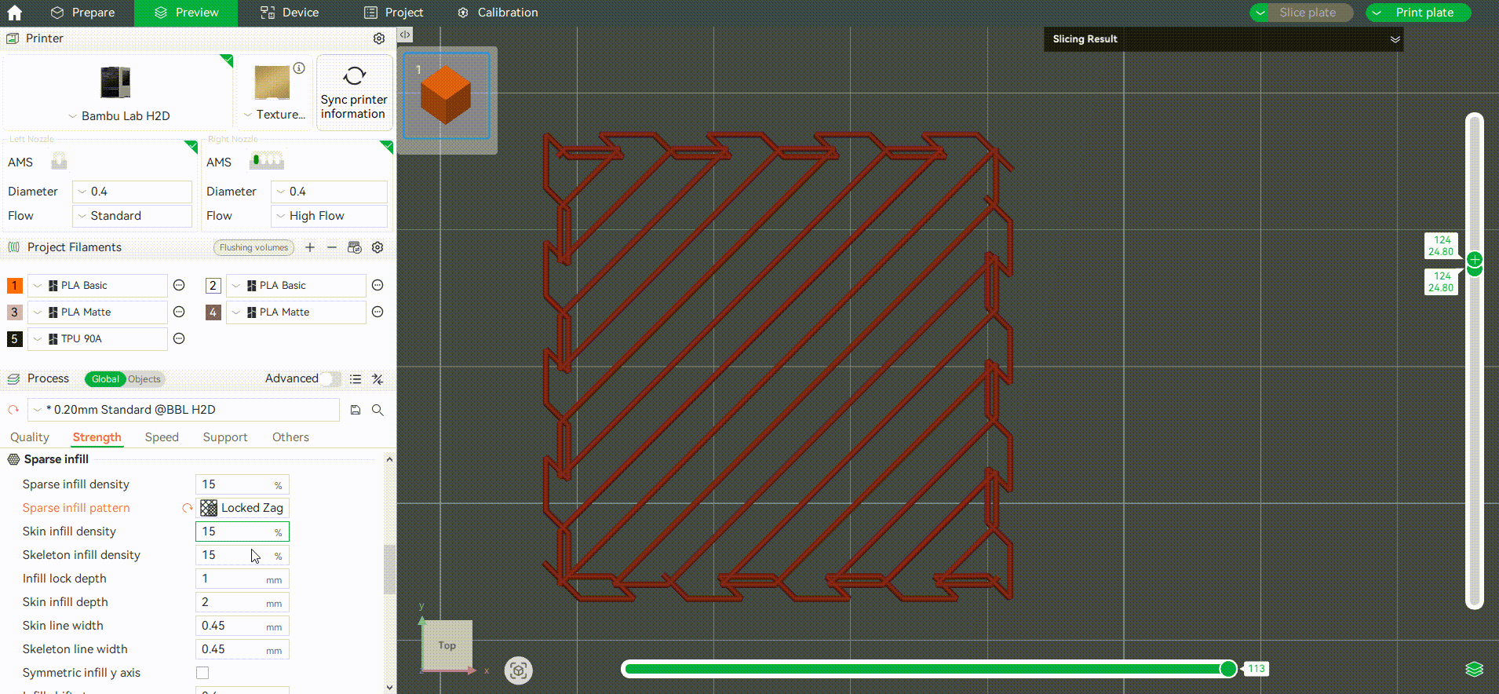Click Sync printer information icon
1499x694 pixels.
tap(354, 75)
